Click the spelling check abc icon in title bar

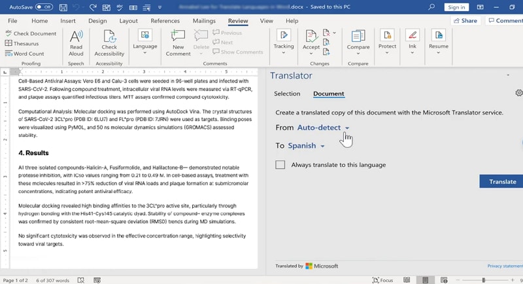(x=120, y=7)
